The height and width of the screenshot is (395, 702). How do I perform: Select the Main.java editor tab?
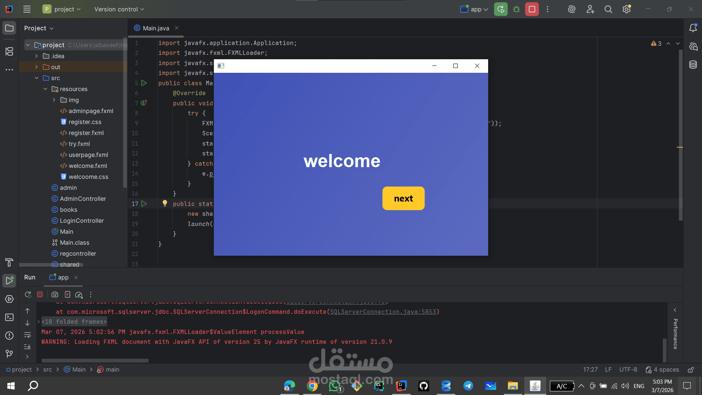coord(156,28)
